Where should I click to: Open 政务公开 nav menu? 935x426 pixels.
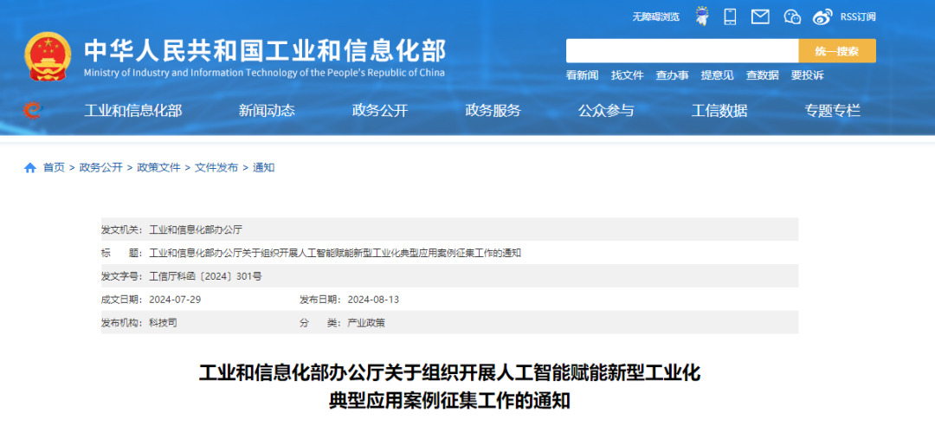pyautogui.click(x=380, y=110)
